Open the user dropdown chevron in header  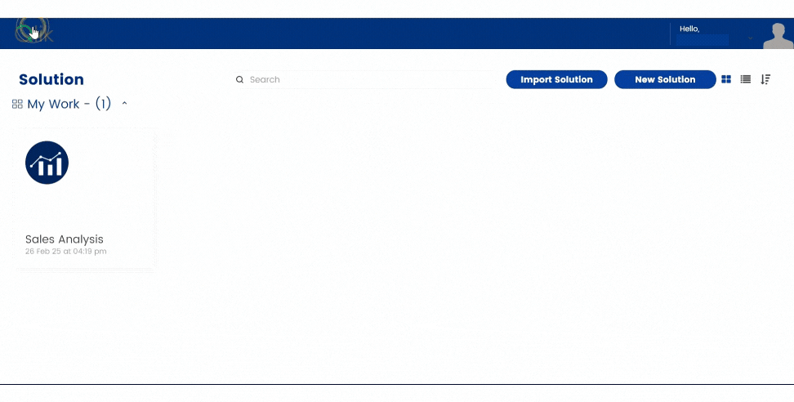click(750, 38)
